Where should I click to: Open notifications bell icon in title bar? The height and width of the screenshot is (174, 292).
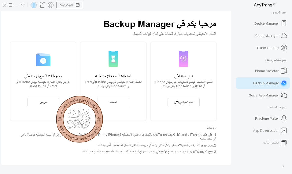51,5
